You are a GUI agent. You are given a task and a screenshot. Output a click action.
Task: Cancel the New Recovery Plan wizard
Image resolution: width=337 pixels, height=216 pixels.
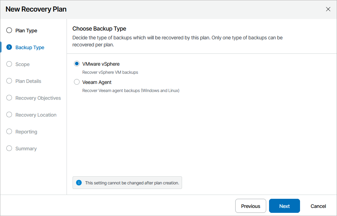tap(318, 206)
